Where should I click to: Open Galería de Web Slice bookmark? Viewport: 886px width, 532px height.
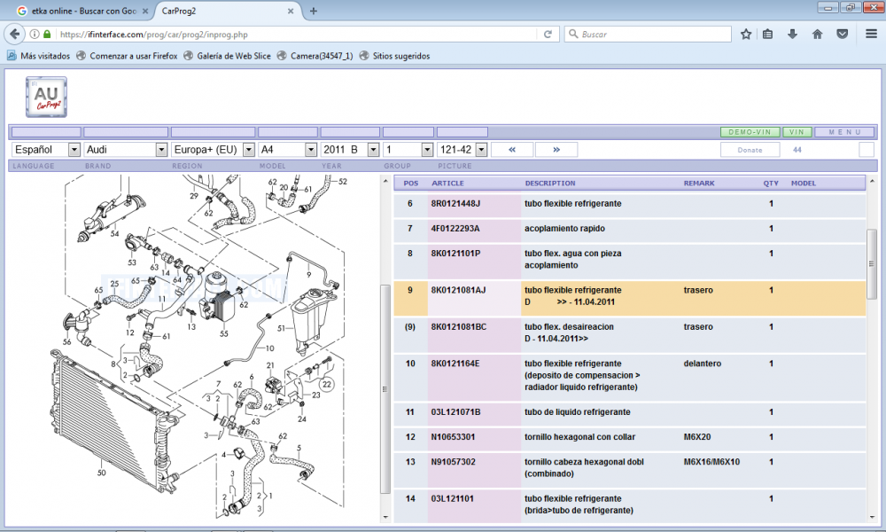(x=227, y=56)
